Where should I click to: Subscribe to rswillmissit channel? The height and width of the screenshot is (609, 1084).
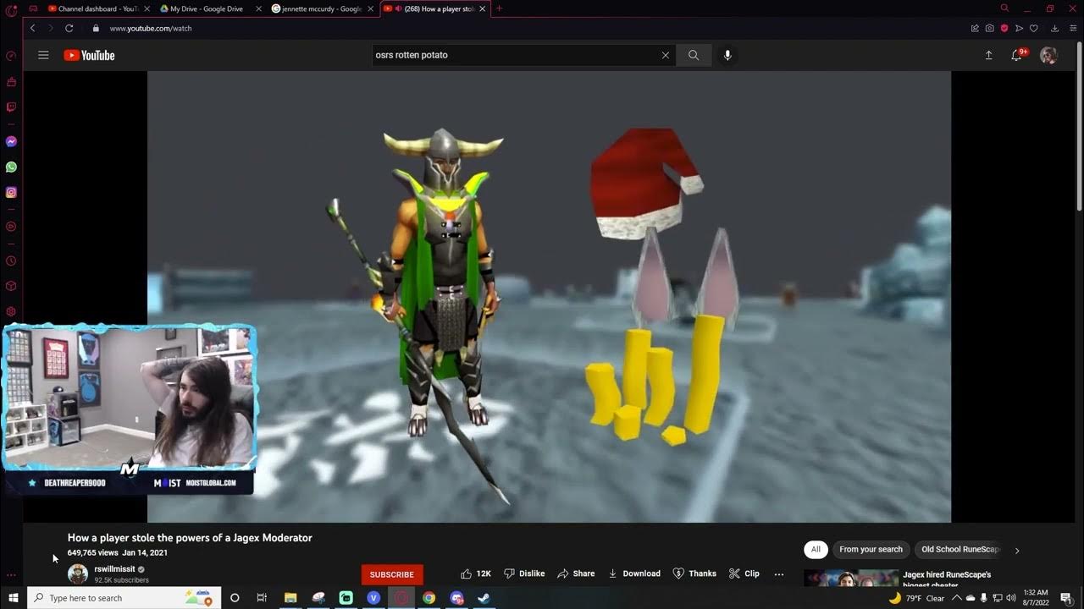click(392, 574)
